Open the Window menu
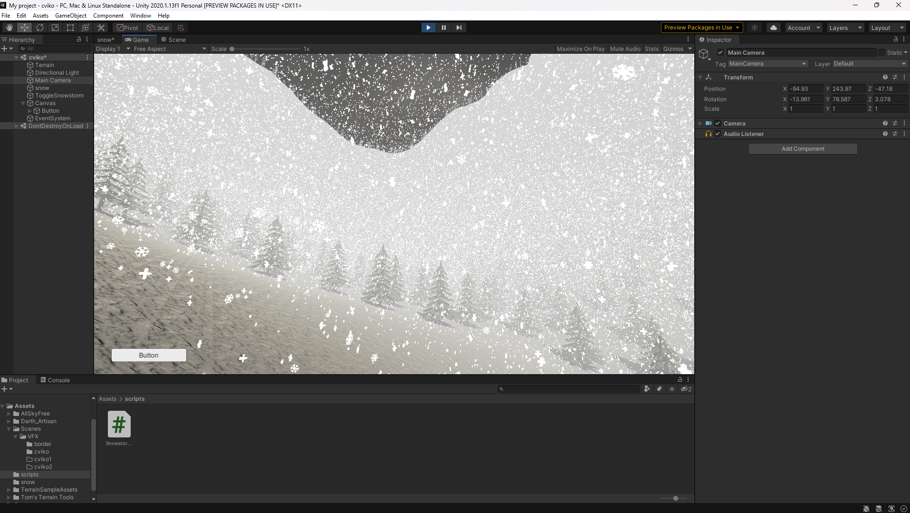Image resolution: width=910 pixels, height=513 pixels. point(141,16)
